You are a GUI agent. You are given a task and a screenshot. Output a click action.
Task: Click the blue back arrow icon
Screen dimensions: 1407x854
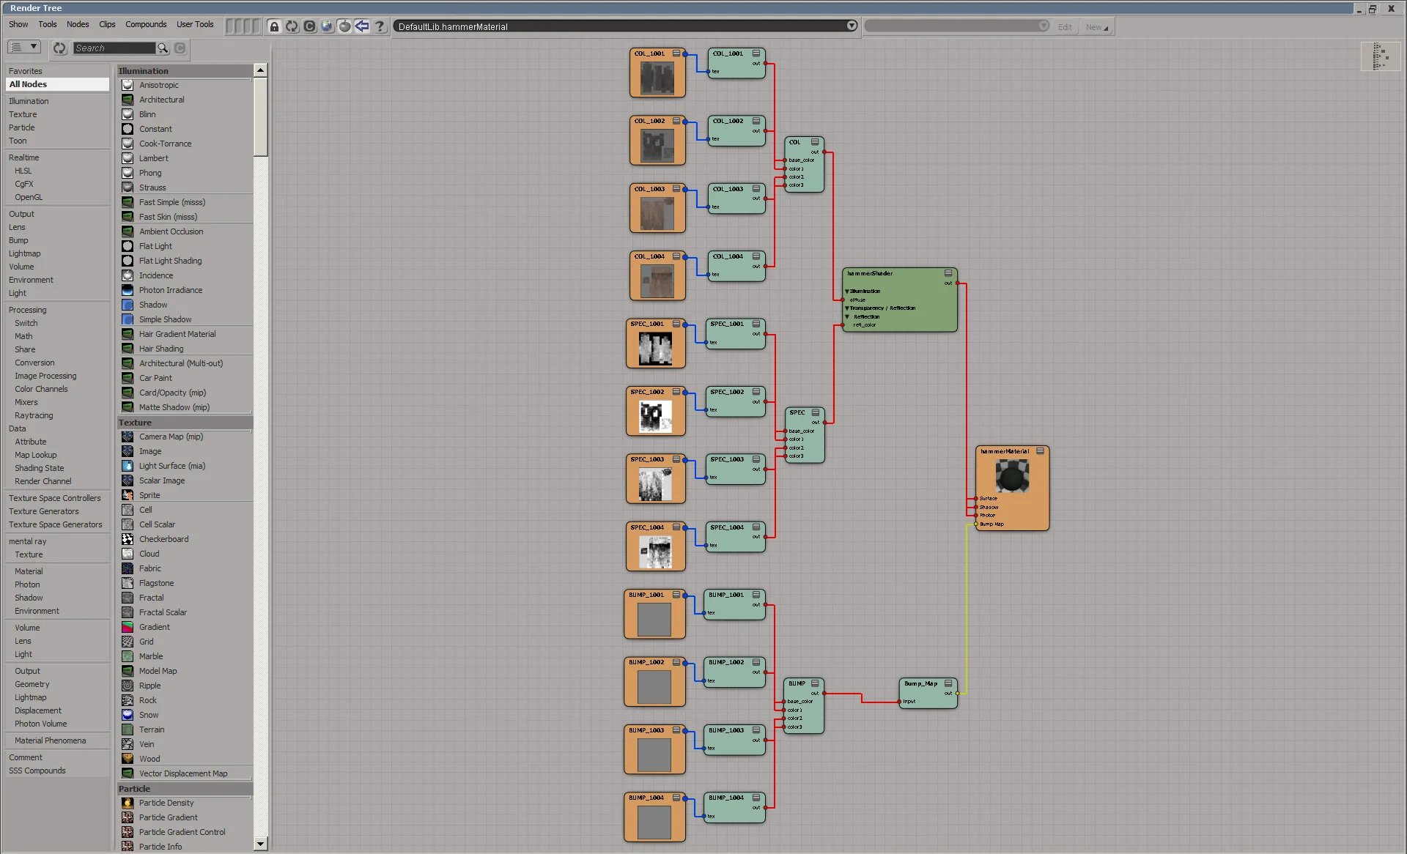362,26
